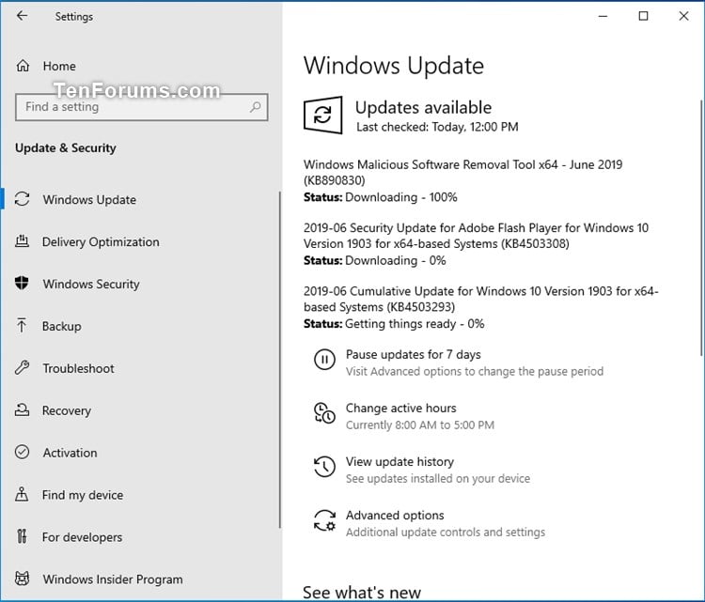Click the search magnifier icon
This screenshot has height=602, width=705.
coord(256,107)
